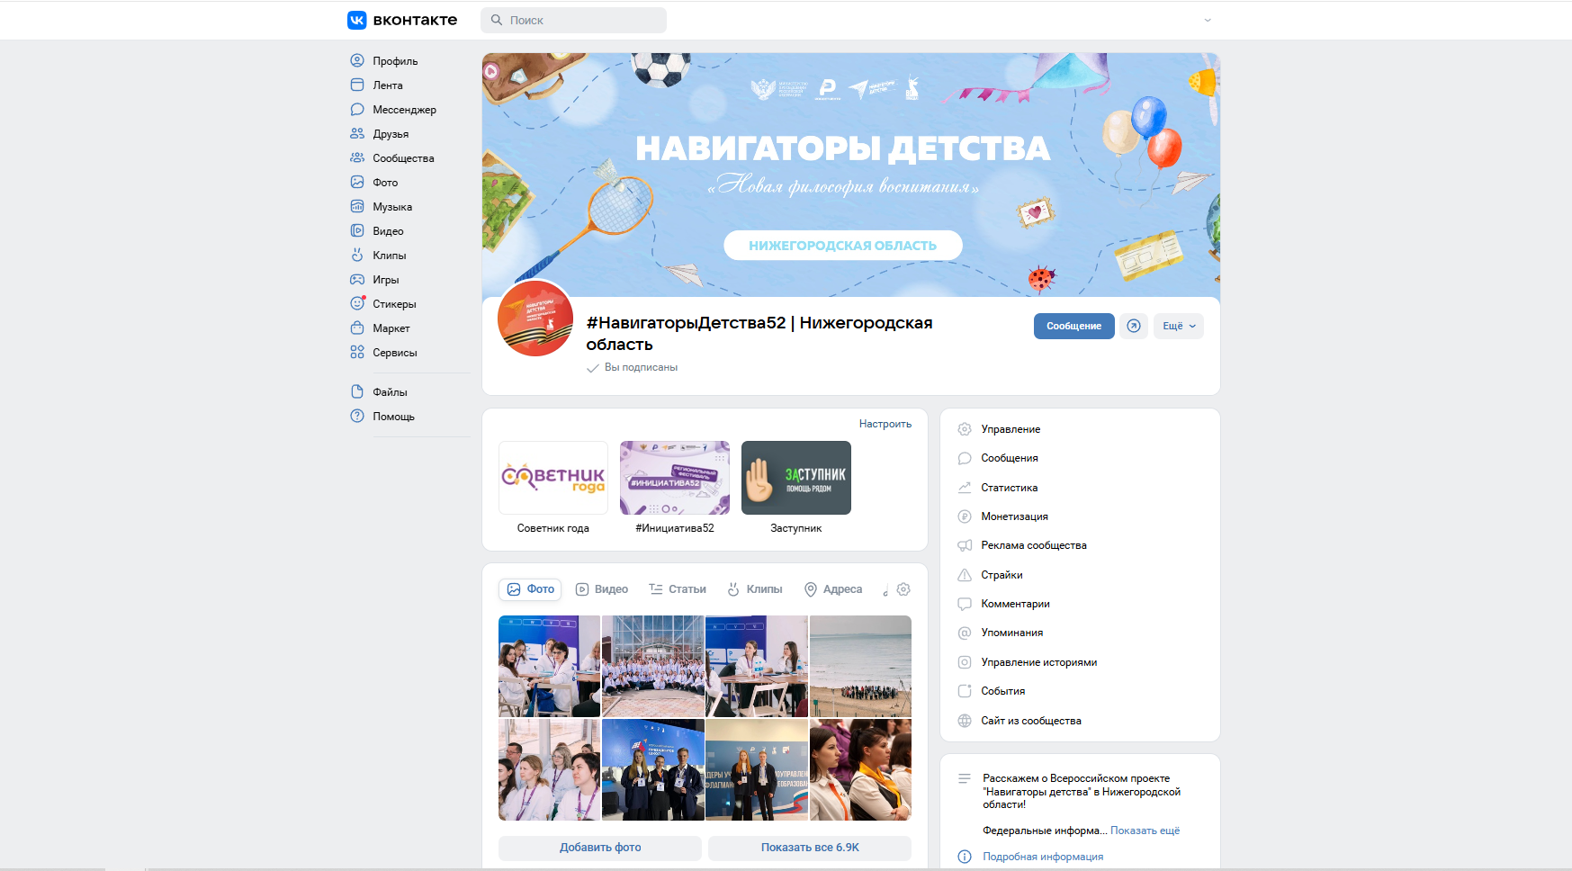Open the Помощь help icon
Screen dimensions: 1572x871
[x=357, y=416]
